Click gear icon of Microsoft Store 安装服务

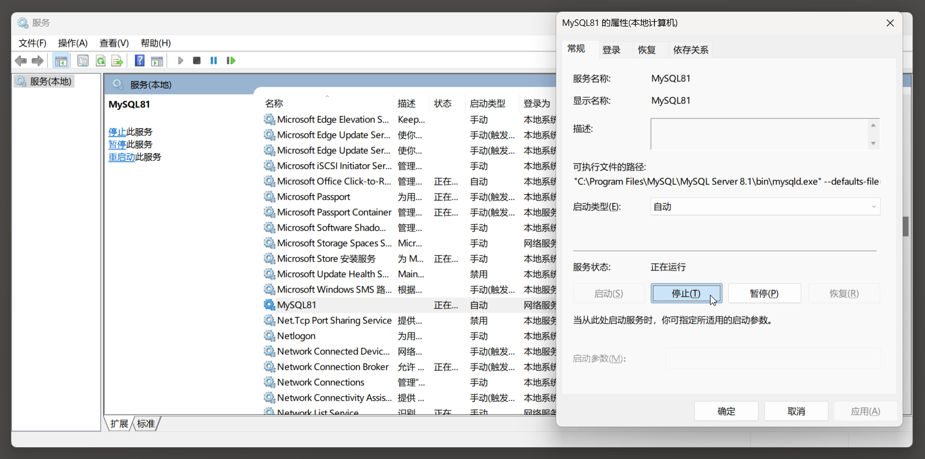[269, 259]
